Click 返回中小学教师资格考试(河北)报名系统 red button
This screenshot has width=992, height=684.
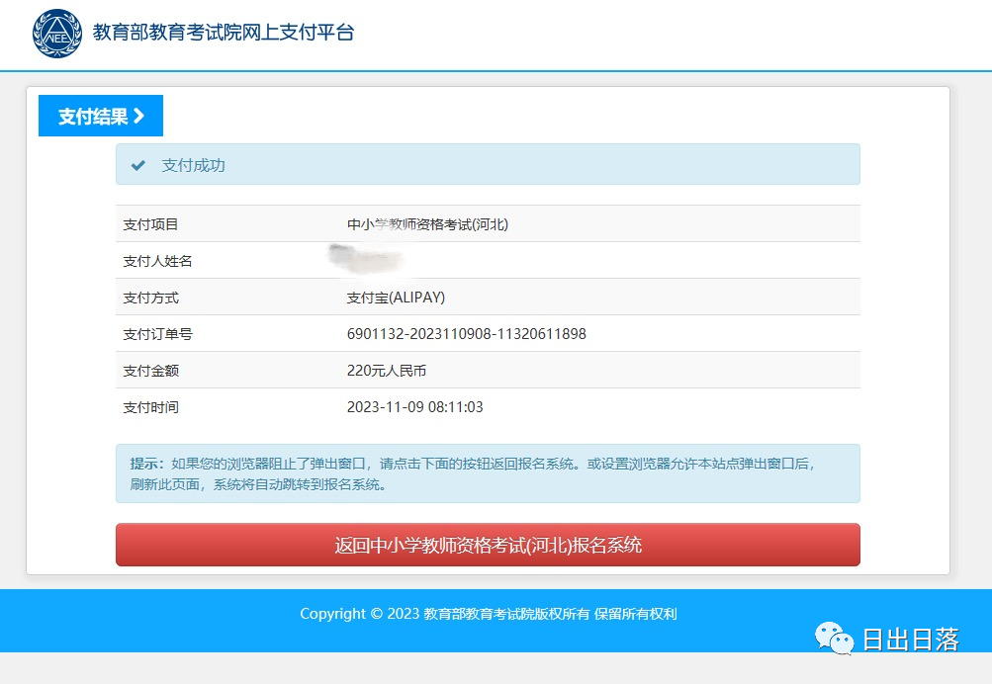(488, 545)
